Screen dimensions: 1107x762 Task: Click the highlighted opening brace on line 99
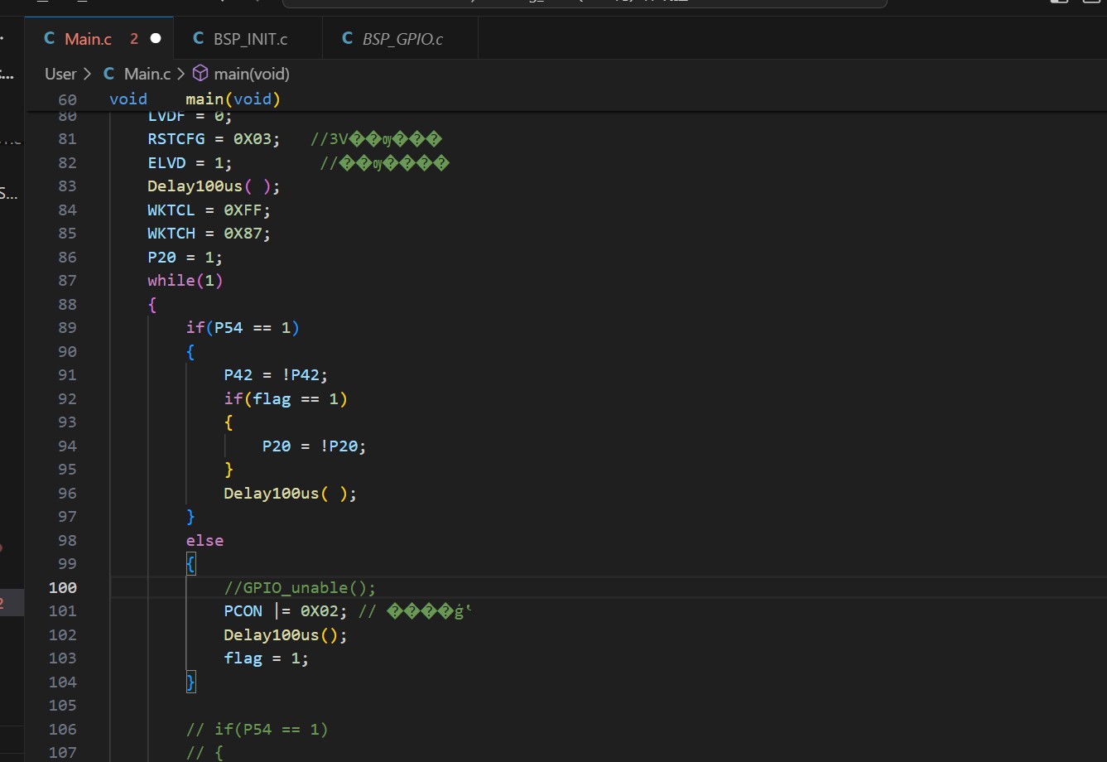point(190,564)
